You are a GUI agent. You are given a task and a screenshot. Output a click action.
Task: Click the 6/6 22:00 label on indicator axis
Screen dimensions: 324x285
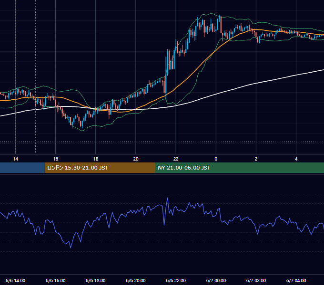click(176, 280)
